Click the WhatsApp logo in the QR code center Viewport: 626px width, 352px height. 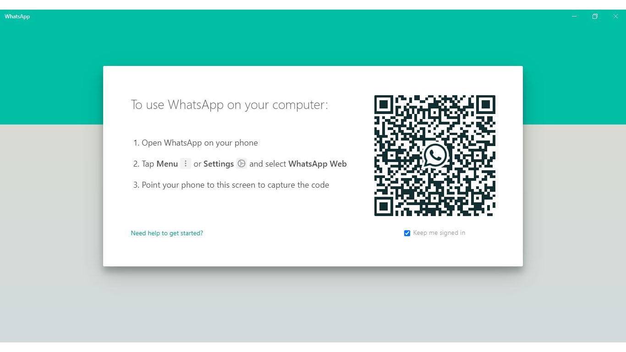tap(435, 156)
